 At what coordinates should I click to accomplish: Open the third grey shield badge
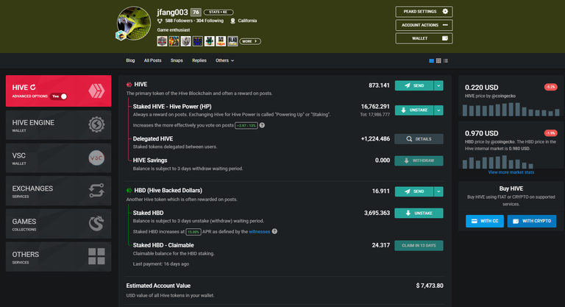coord(185,41)
